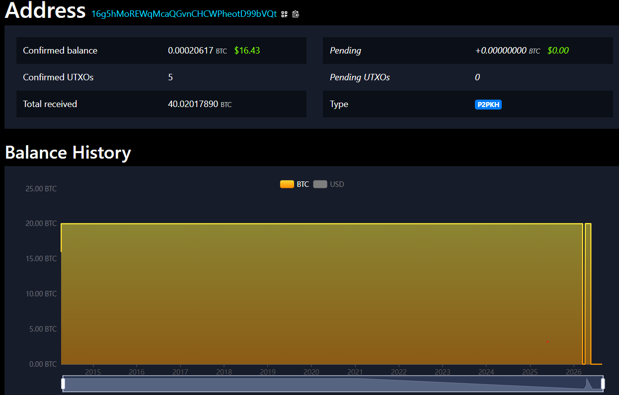The width and height of the screenshot is (619, 395).
Task: Click the 10.00 BTC axis label
Action: [x=41, y=294]
